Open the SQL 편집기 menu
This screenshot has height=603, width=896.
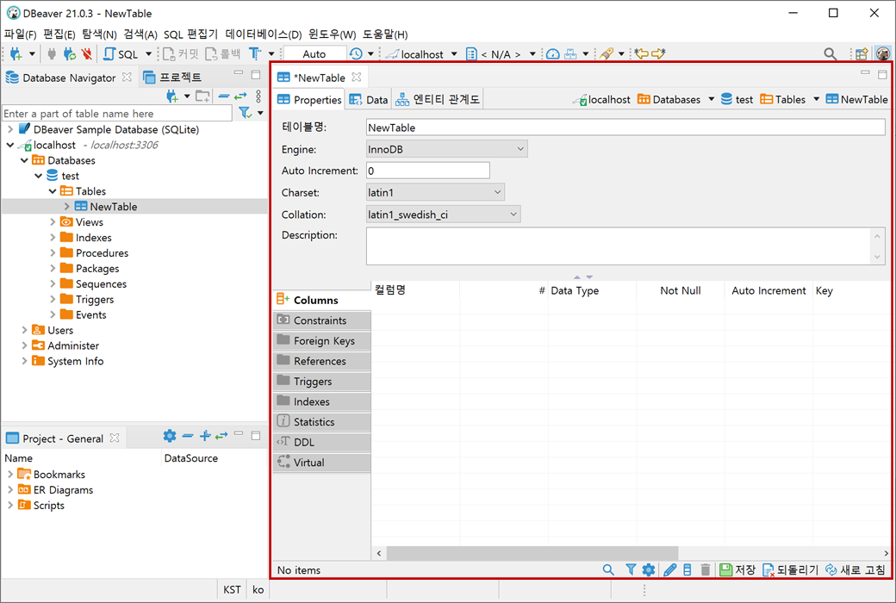tap(191, 34)
